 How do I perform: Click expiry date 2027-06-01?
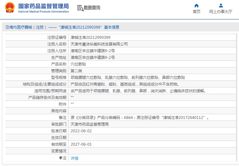pyautogui.click(x=81, y=144)
